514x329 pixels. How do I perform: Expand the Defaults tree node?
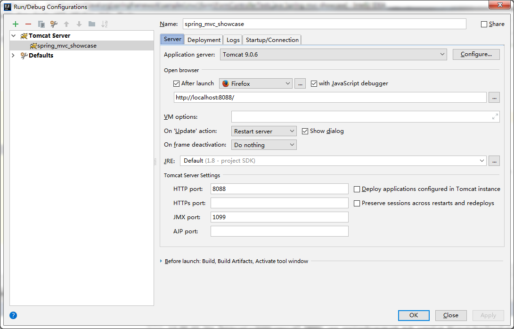coord(14,55)
